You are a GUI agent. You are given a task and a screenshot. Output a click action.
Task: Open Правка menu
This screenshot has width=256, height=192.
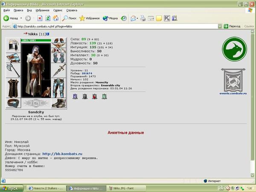click(x=18, y=10)
